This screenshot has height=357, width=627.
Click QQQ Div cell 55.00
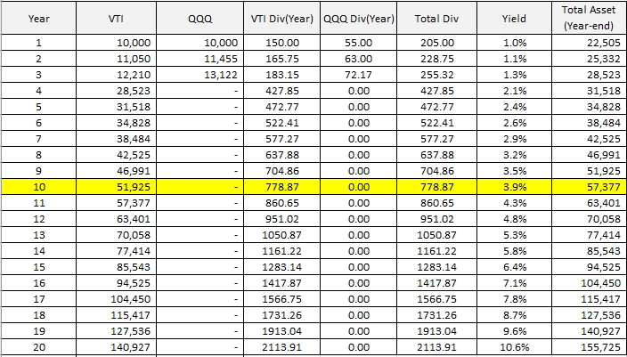pyautogui.click(x=359, y=43)
